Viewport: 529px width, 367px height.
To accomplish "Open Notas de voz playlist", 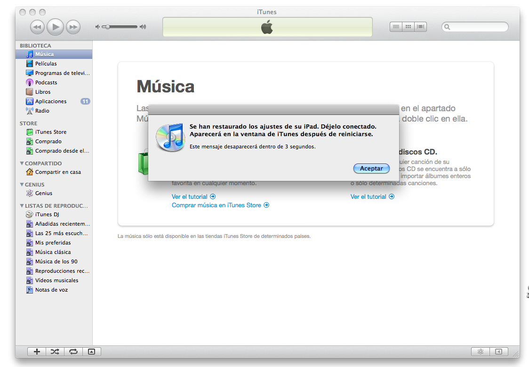I will (54, 290).
